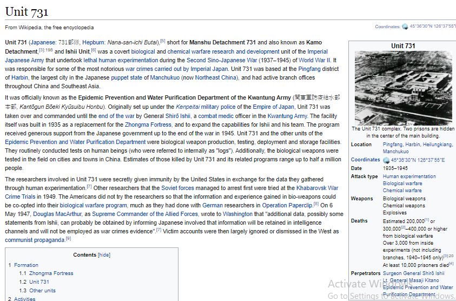Open the top-right 'Coordinates' label link
Screen dimensions: 456x301
(x=387, y=27)
